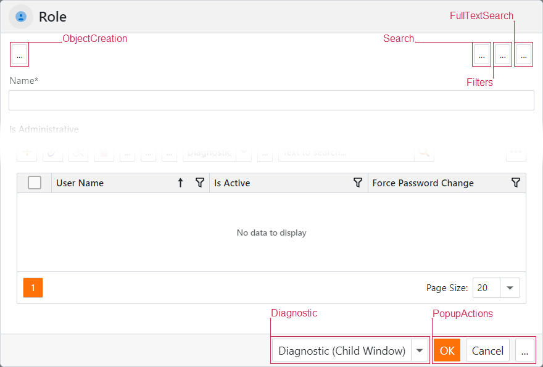This screenshot has width=543, height=367.
Task: Click the Filters ellipsis button
Action: 502,54
